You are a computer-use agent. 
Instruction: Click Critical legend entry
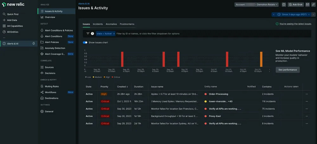click(116, 77)
